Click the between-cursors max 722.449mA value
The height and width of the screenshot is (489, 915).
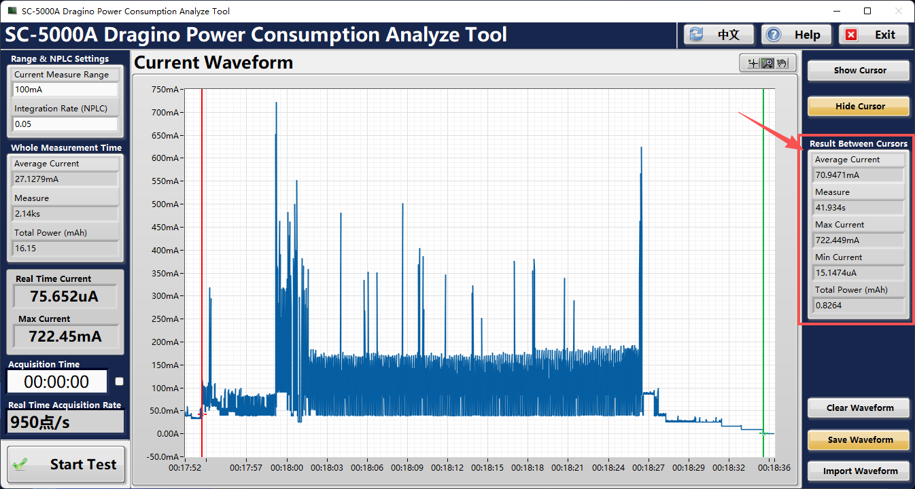click(859, 240)
